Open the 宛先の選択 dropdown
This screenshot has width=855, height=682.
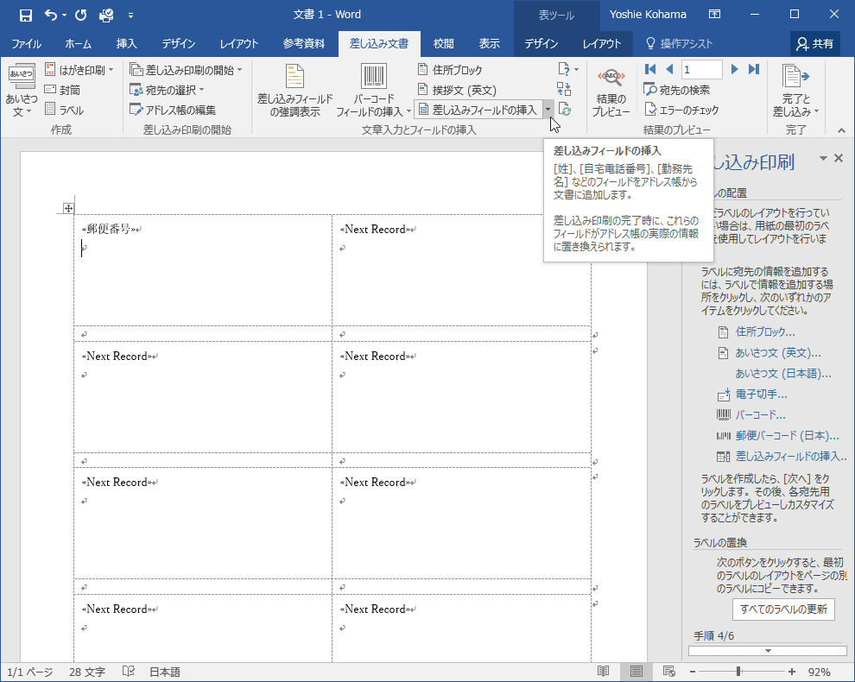[x=167, y=90]
